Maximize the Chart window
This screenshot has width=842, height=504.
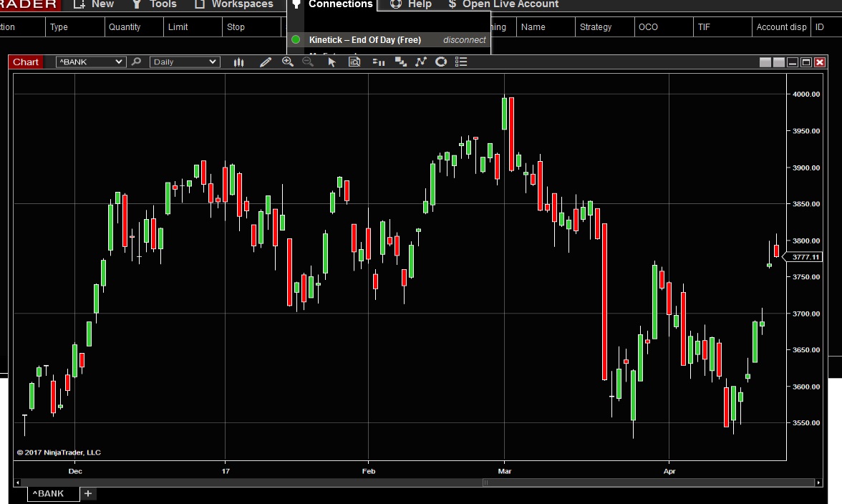[806, 62]
